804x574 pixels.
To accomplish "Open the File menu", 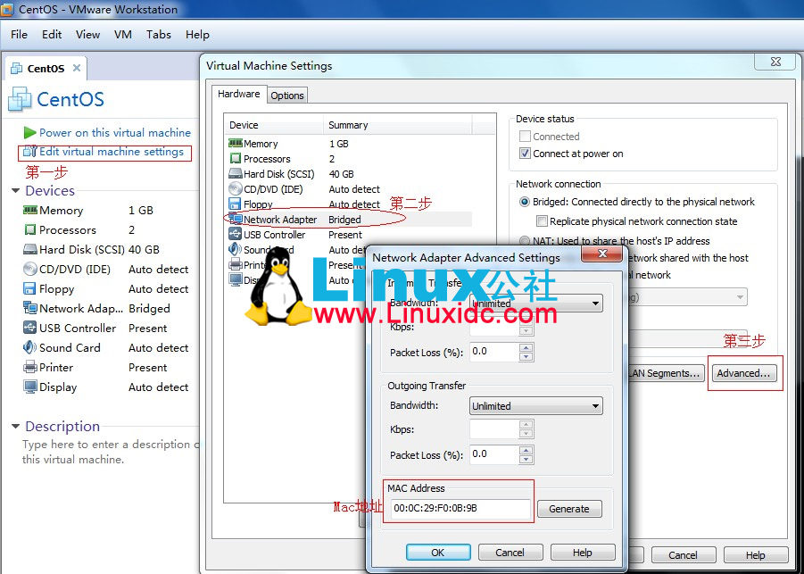I will [19, 34].
